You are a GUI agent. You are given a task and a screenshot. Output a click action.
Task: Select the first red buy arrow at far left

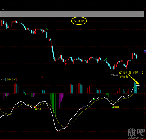pos(11,28)
